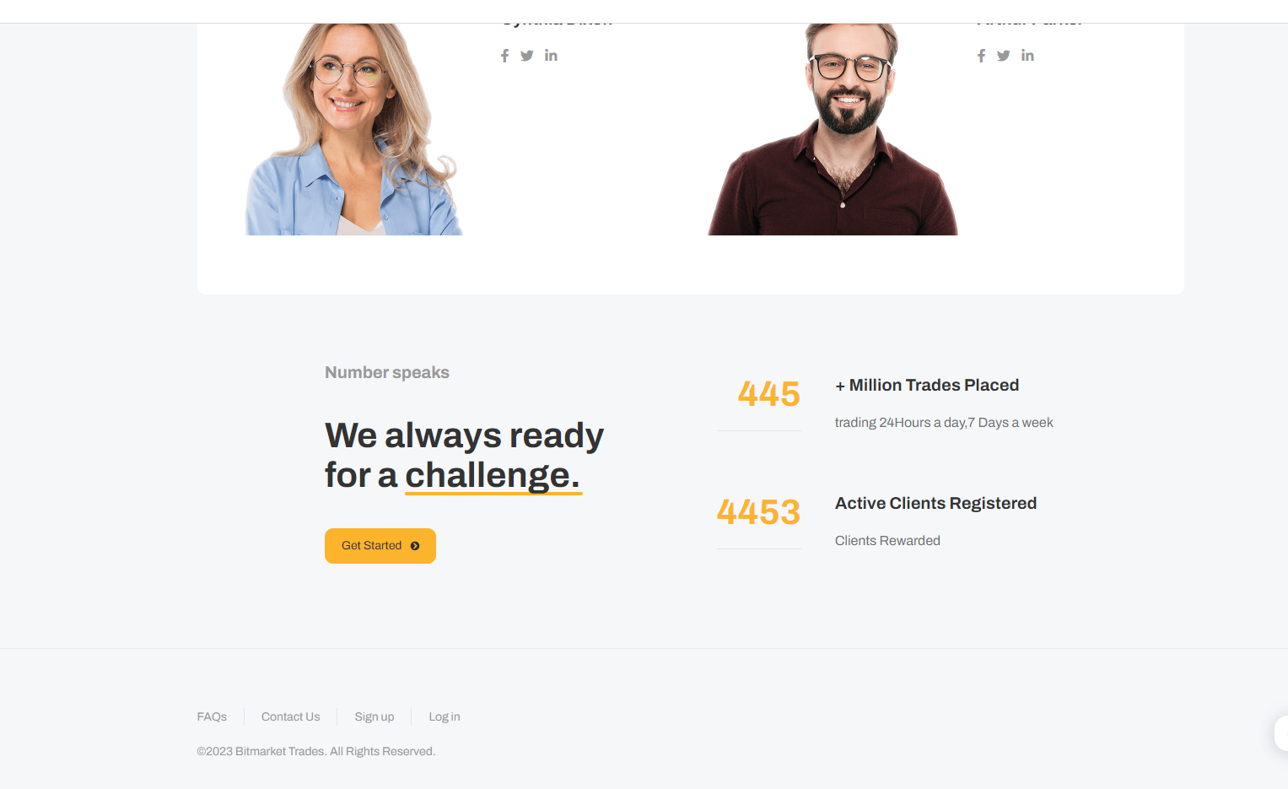Click the Million Trades Placed heading

pos(927,386)
